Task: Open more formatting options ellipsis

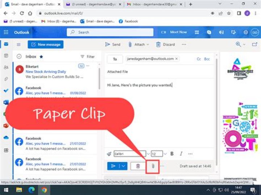Action: pyautogui.click(x=190, y=154)
